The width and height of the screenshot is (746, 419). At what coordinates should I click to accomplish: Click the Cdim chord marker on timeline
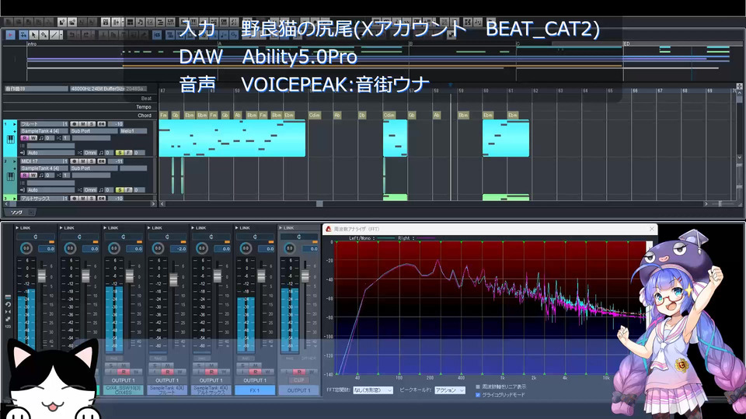click(314, 116)
